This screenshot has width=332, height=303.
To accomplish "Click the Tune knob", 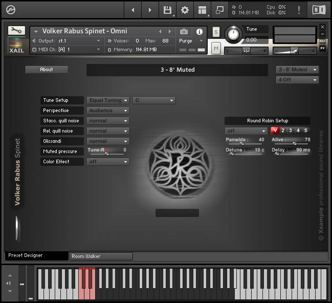I will [233, 34].
